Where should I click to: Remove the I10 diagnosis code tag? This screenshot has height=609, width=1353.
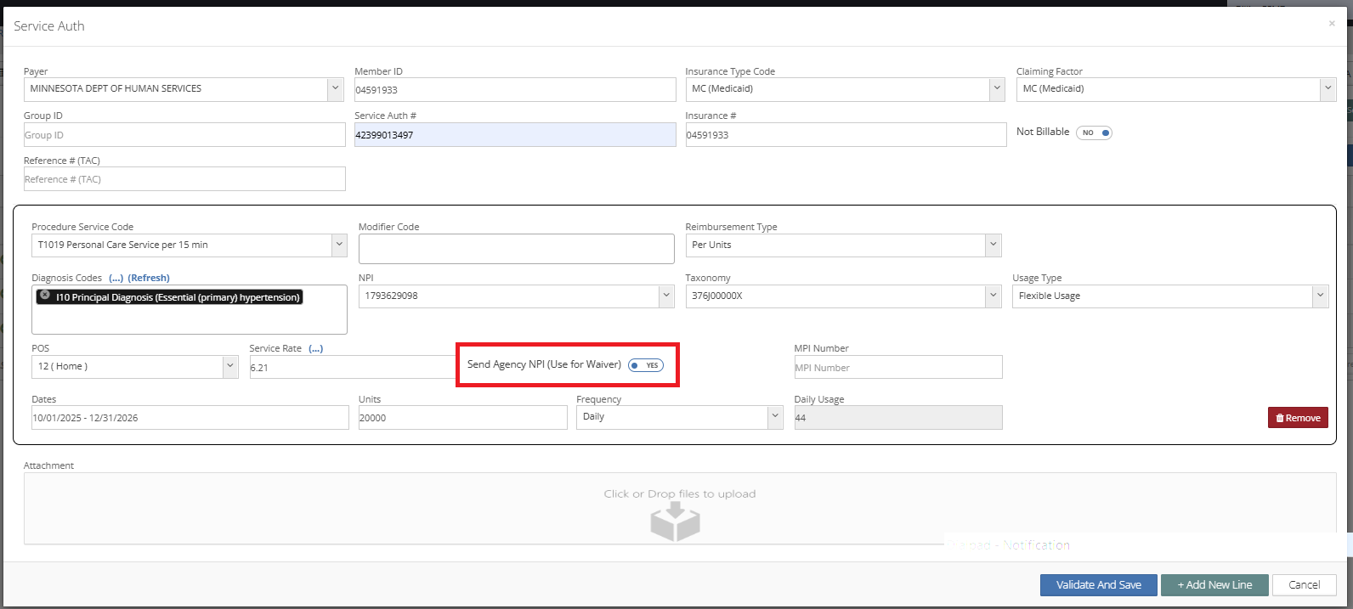45,296
